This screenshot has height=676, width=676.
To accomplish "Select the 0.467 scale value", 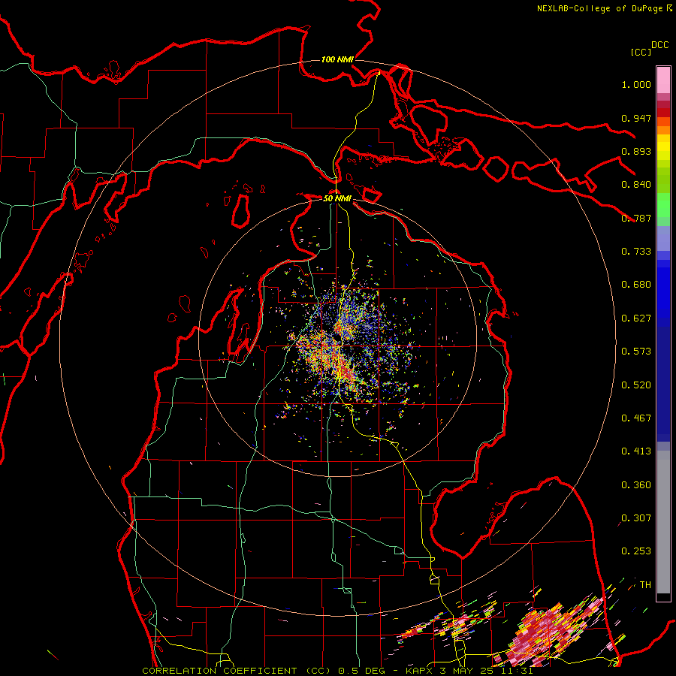I will (x=636, y=418).
